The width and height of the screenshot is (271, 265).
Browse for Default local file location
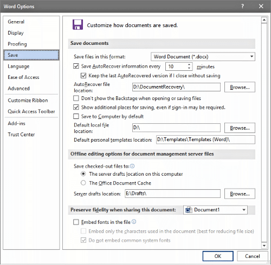click(240, 128)
